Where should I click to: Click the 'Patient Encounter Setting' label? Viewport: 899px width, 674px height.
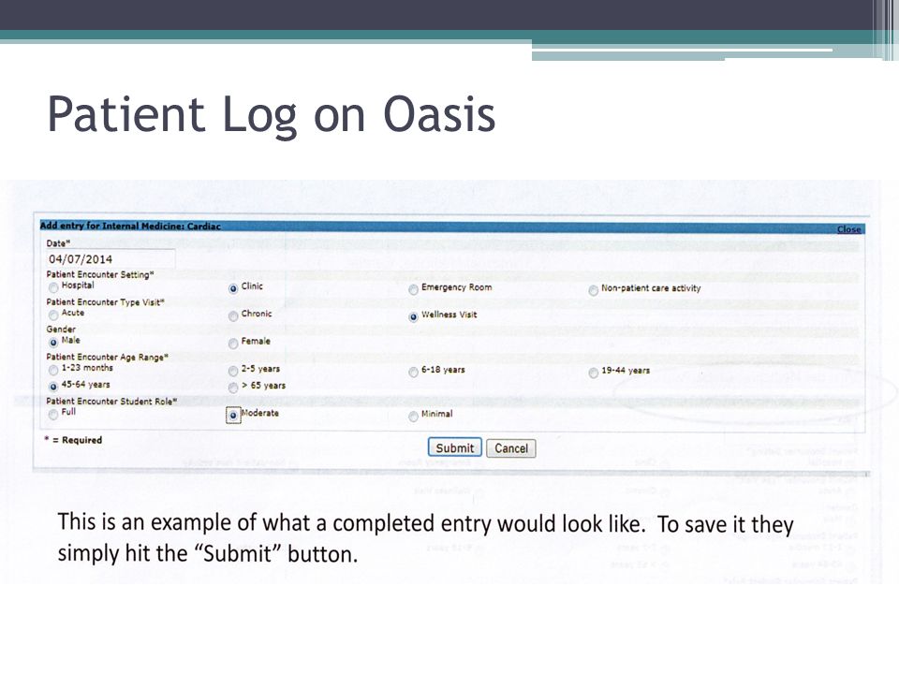coord(100,274)
